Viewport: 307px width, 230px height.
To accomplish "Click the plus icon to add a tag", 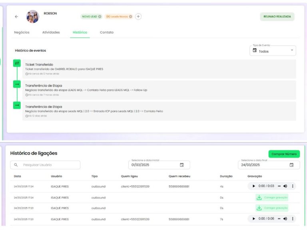I will pos(138,17).
